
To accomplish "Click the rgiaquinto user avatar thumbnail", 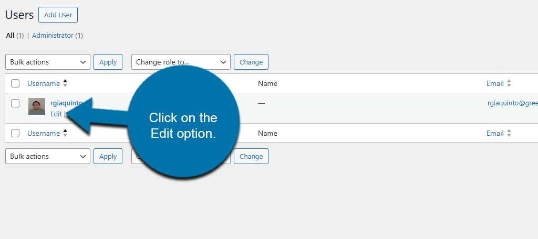I will tap(37, 106).
